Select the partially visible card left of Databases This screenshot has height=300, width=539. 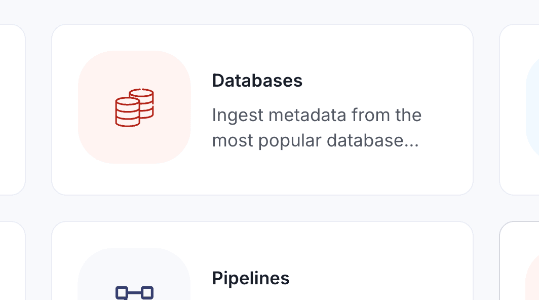[x=11, y=109]
